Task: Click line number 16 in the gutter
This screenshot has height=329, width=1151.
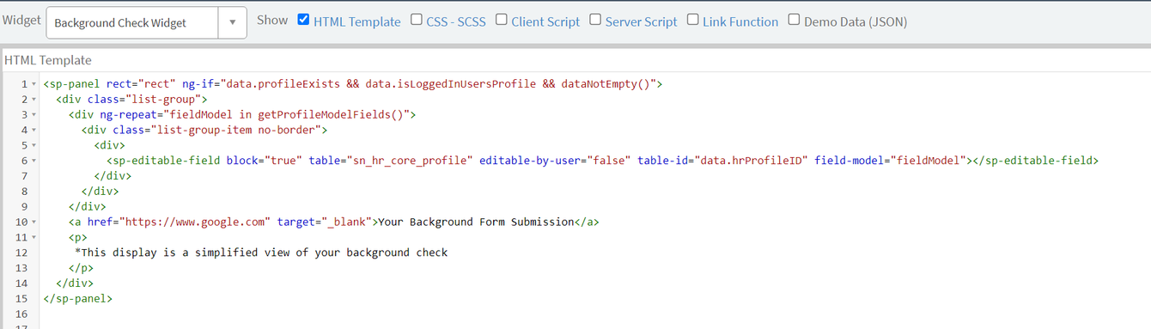Action: click(x=21, y=314)
